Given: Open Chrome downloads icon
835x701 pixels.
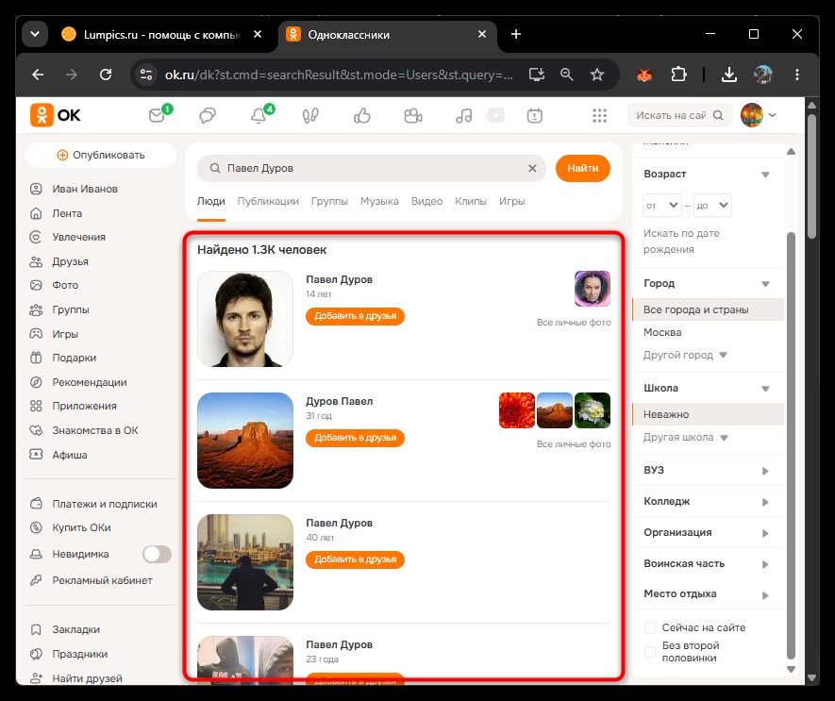Looking at the screenshot, I should click(729, 75).
